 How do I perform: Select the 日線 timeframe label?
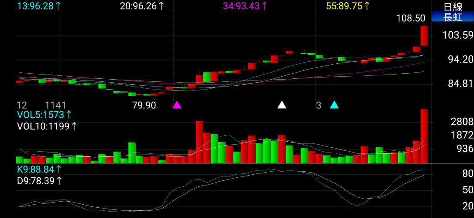coord(453,7)
